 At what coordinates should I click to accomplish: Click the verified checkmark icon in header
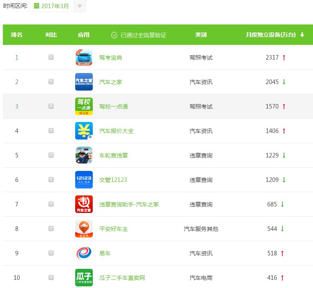click(114, 35)
